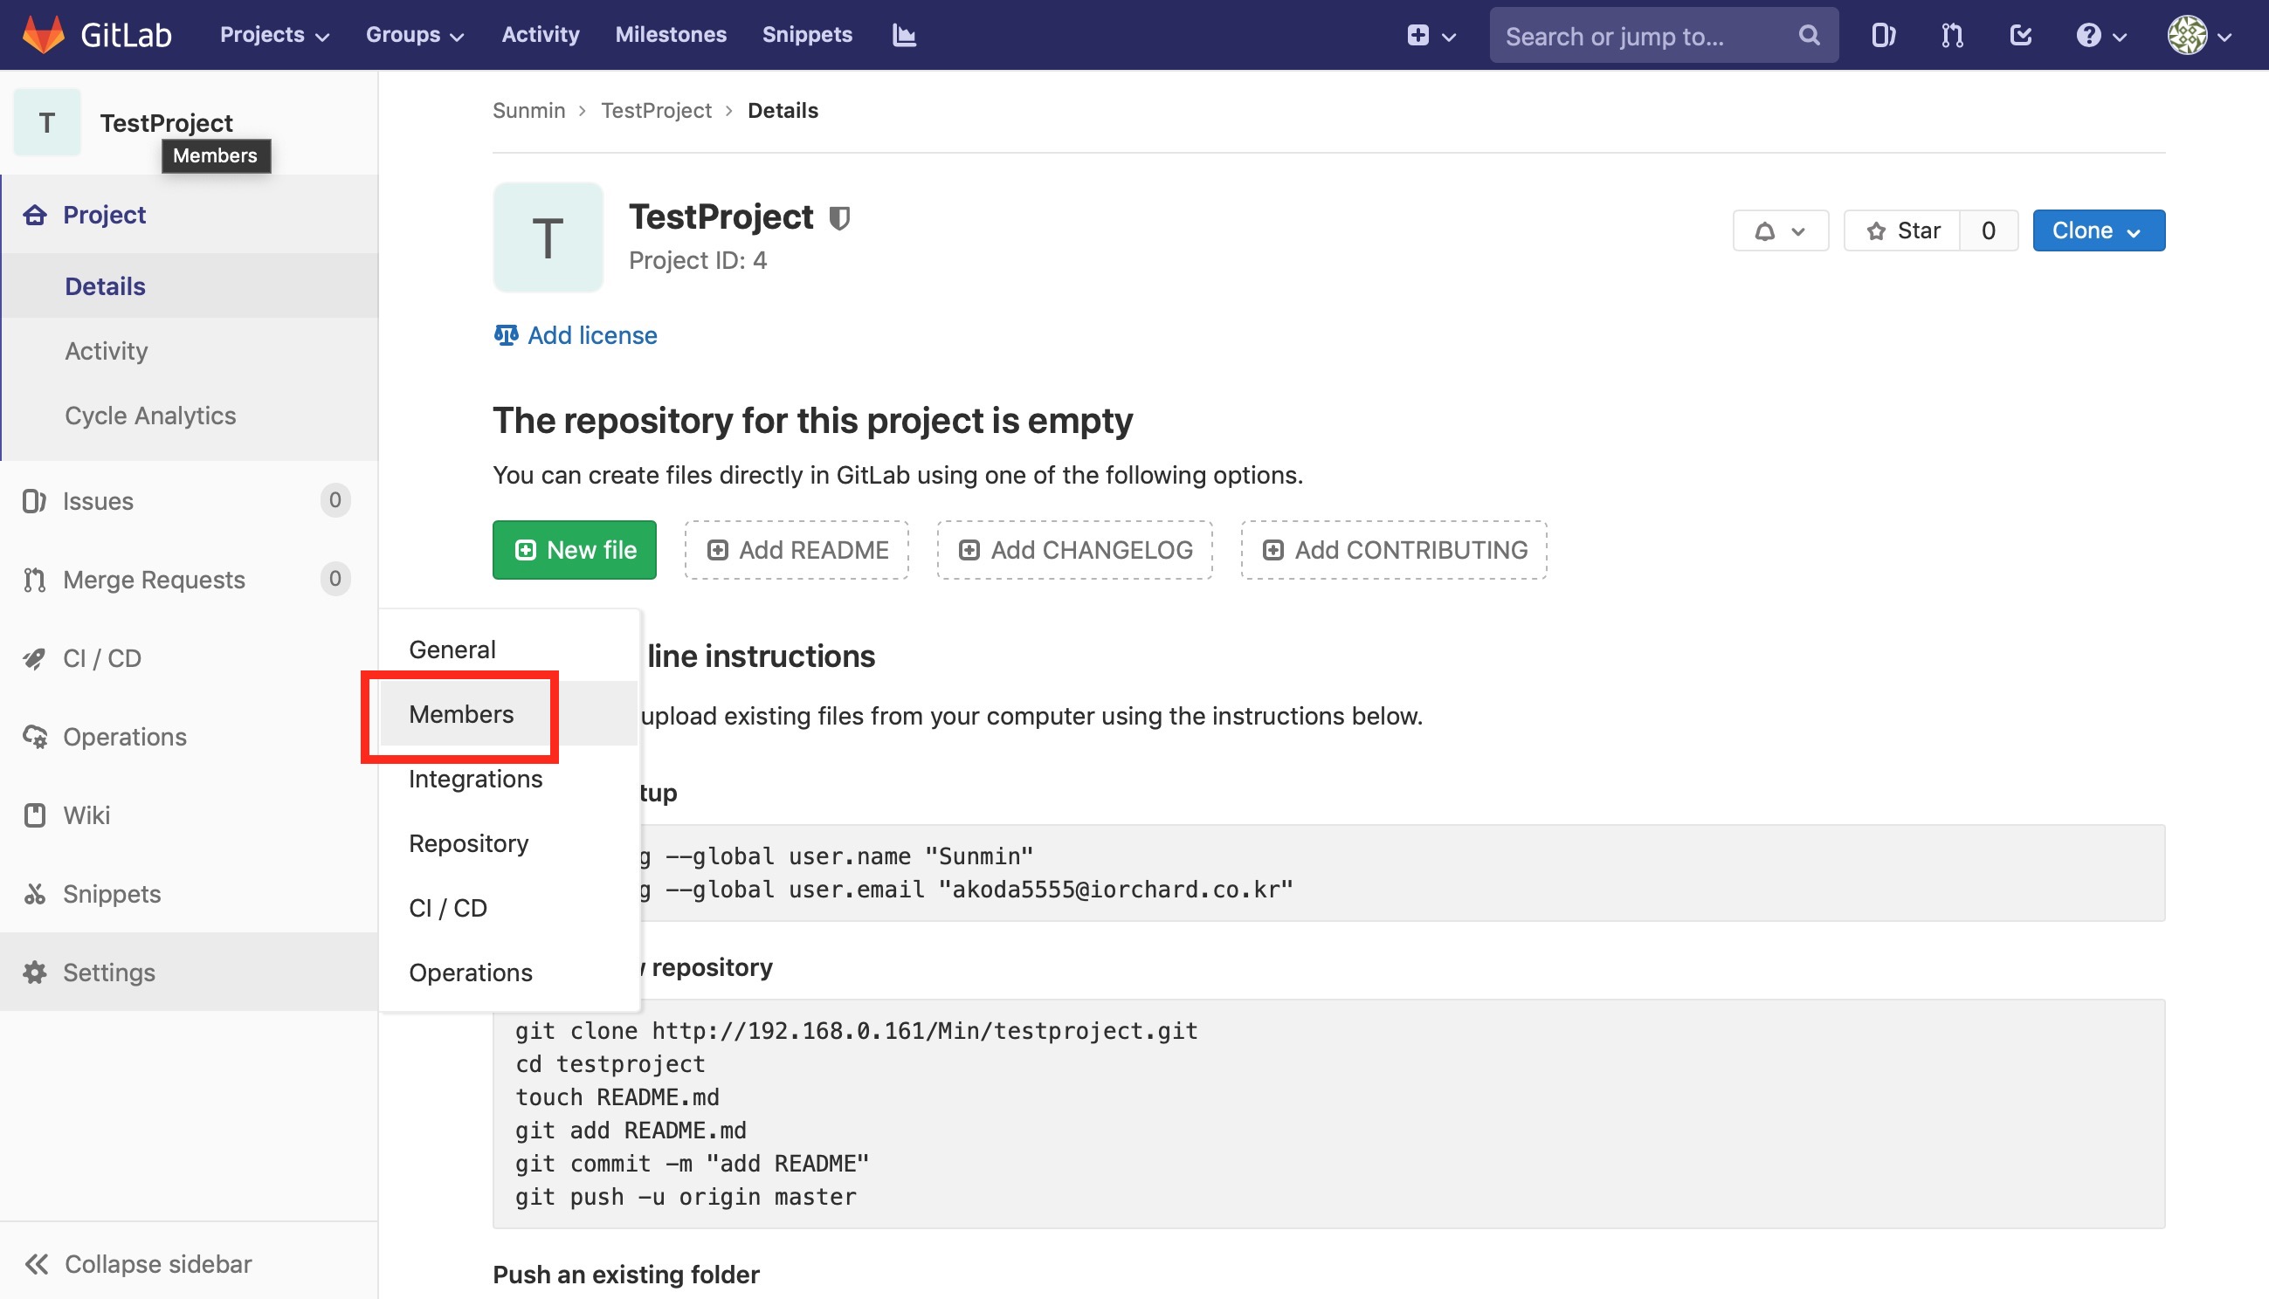
Task: Click the Add license scales icon
Action: tap(506, 334)
